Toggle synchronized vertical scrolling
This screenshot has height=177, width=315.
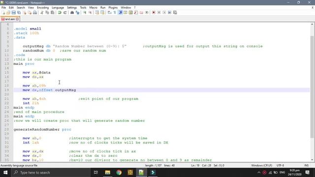[x=97, y=13]
